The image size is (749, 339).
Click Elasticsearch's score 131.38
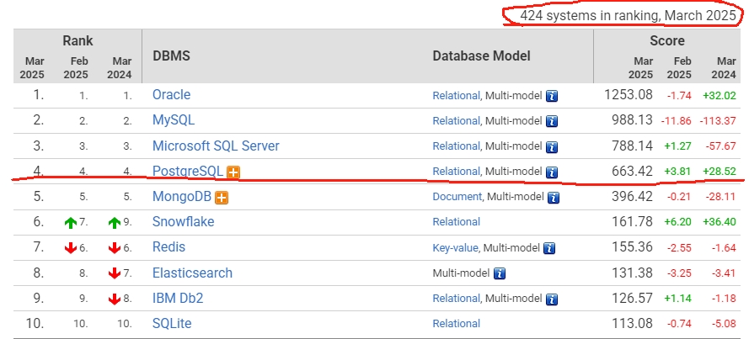tap(632, 273)
